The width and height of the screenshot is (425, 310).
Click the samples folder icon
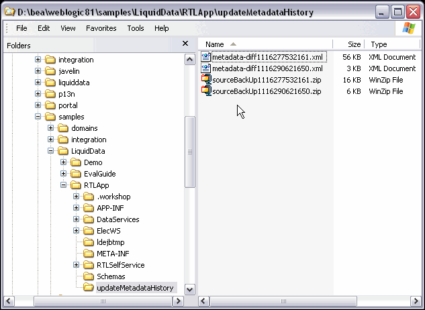point(50,117)
